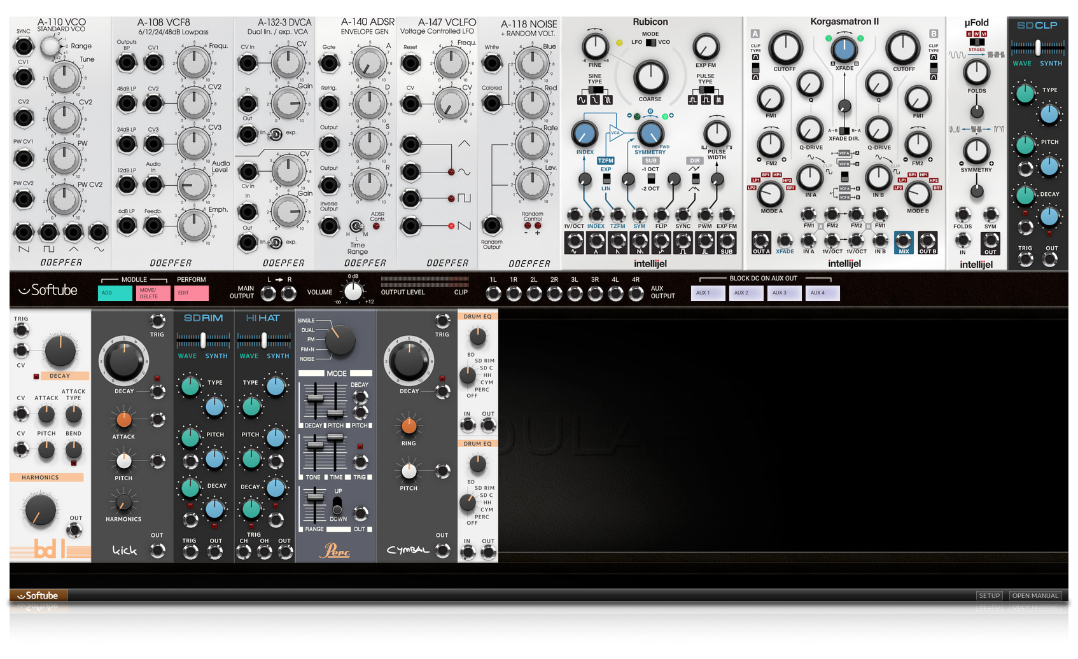Image resolution: width=1078 pixels, height=659 pixels.
Task: Flip the µFold STAGES switch
Action: coord(977,42)
